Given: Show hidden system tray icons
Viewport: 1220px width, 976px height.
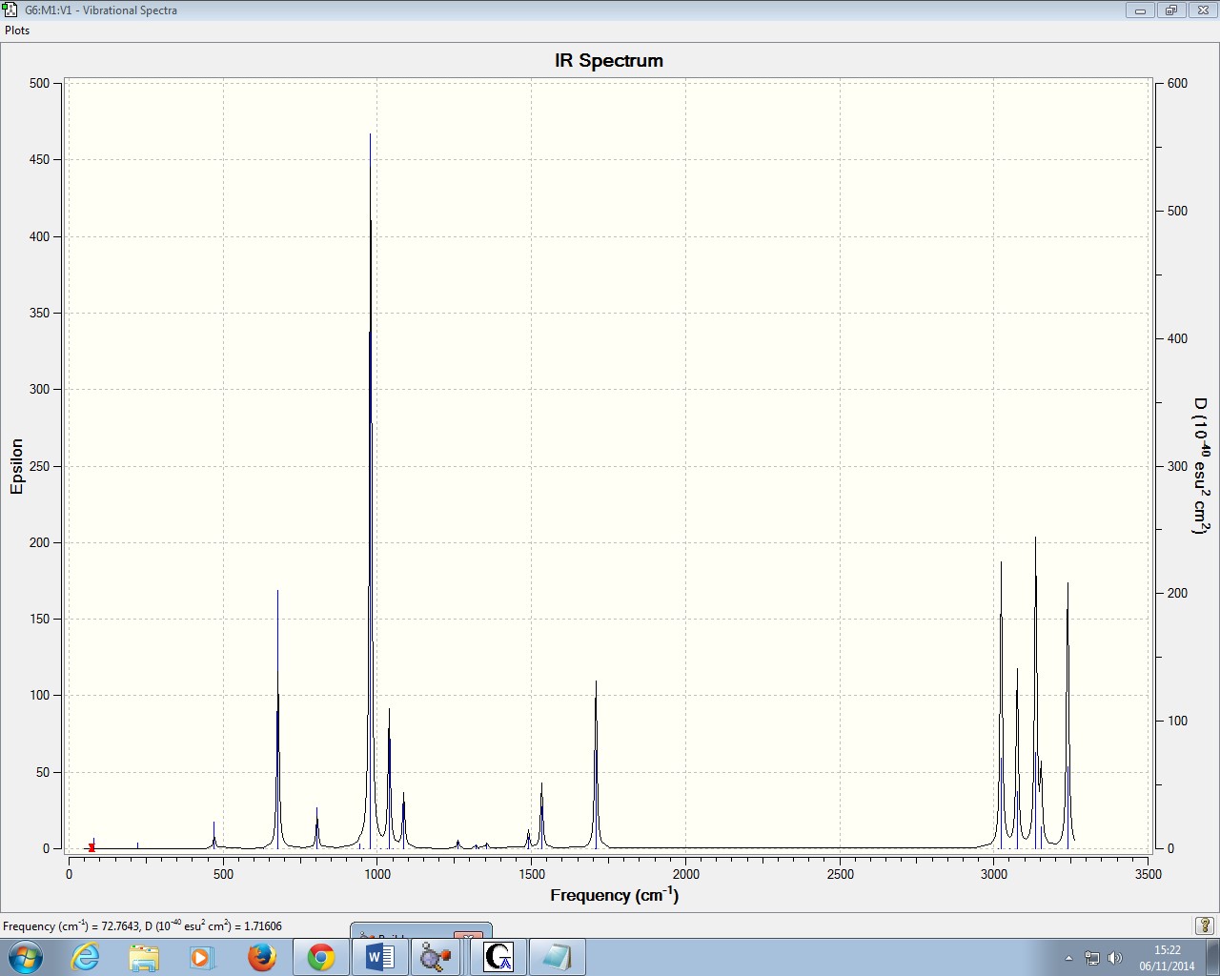Looking at the screenshot, I should coord(1068,958).
